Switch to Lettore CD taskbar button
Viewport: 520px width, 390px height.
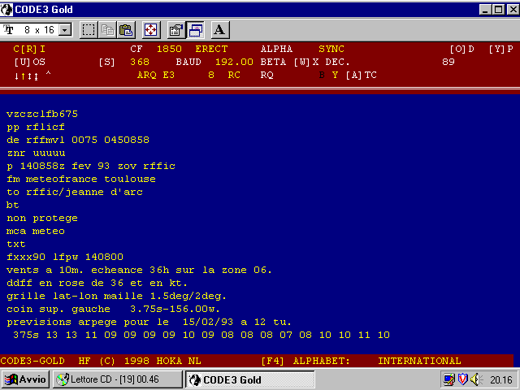(x=118, y=379)
